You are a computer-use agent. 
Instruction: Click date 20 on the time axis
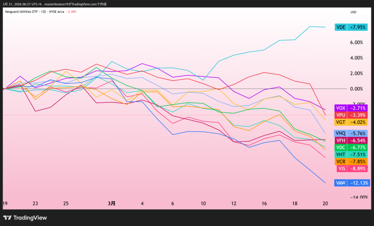pyautogui.click(x=325, y=203)
